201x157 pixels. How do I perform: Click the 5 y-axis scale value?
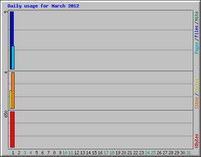[6, 12]
